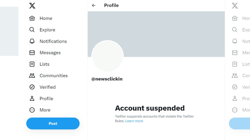Click the X logo icon
The height and width of the screenshot is (140, 250).
click(32, 6)
